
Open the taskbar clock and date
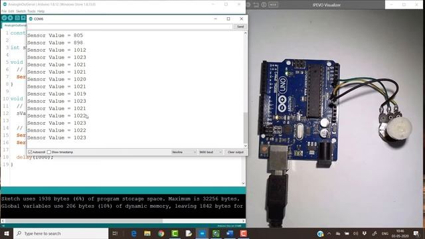pyautogui.click(x=400, y=234)
